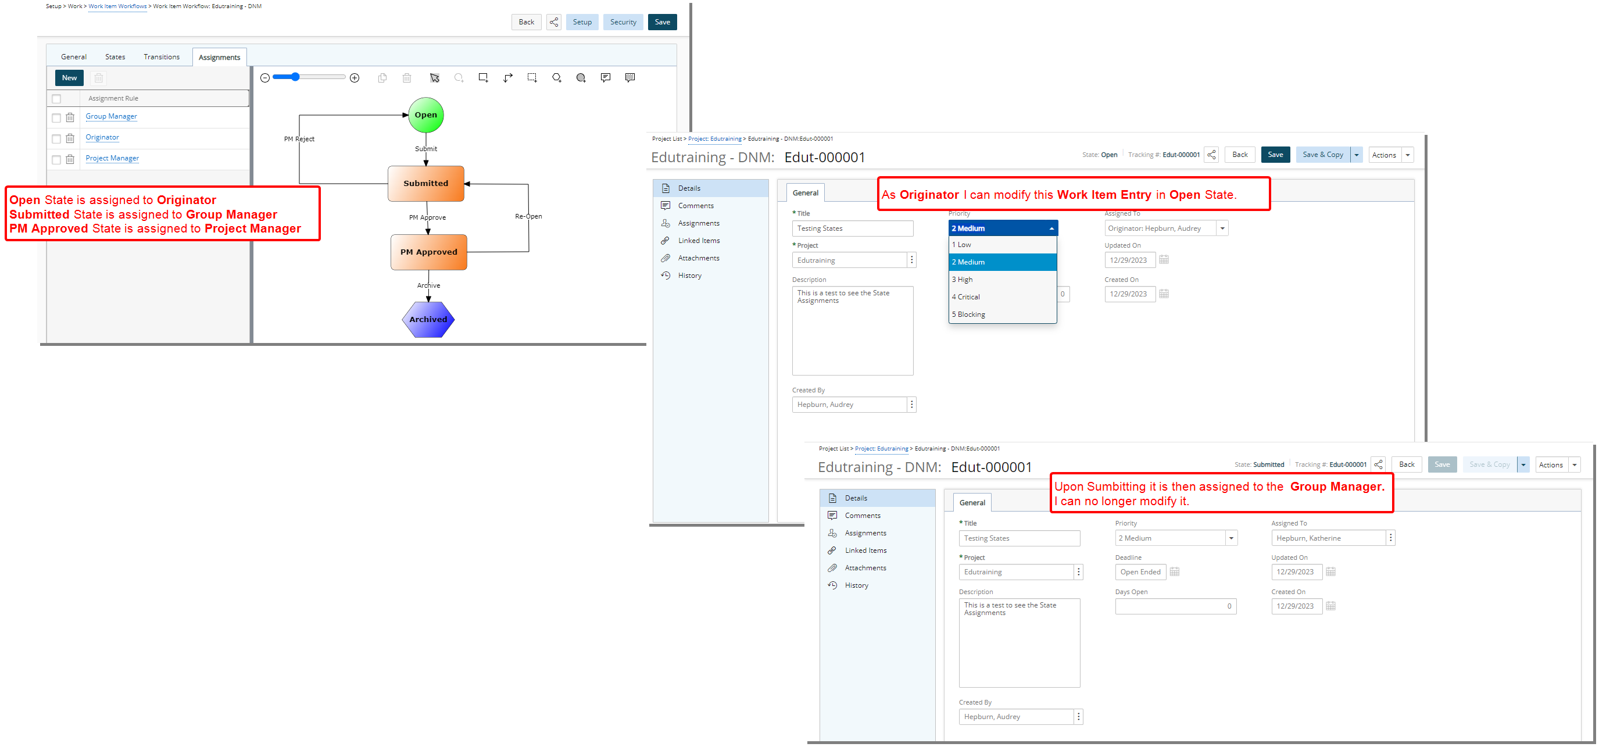
Task: Check the Originator row checkbox
Action: (56, 139)
